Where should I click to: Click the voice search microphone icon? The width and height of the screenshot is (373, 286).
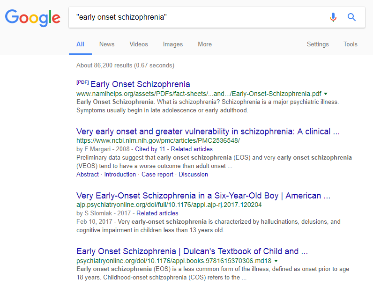click(333, 17)
